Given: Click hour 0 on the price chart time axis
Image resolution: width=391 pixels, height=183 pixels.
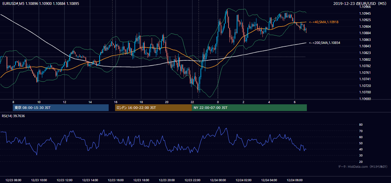Looking at the screenshot, I should click(218, 102).
